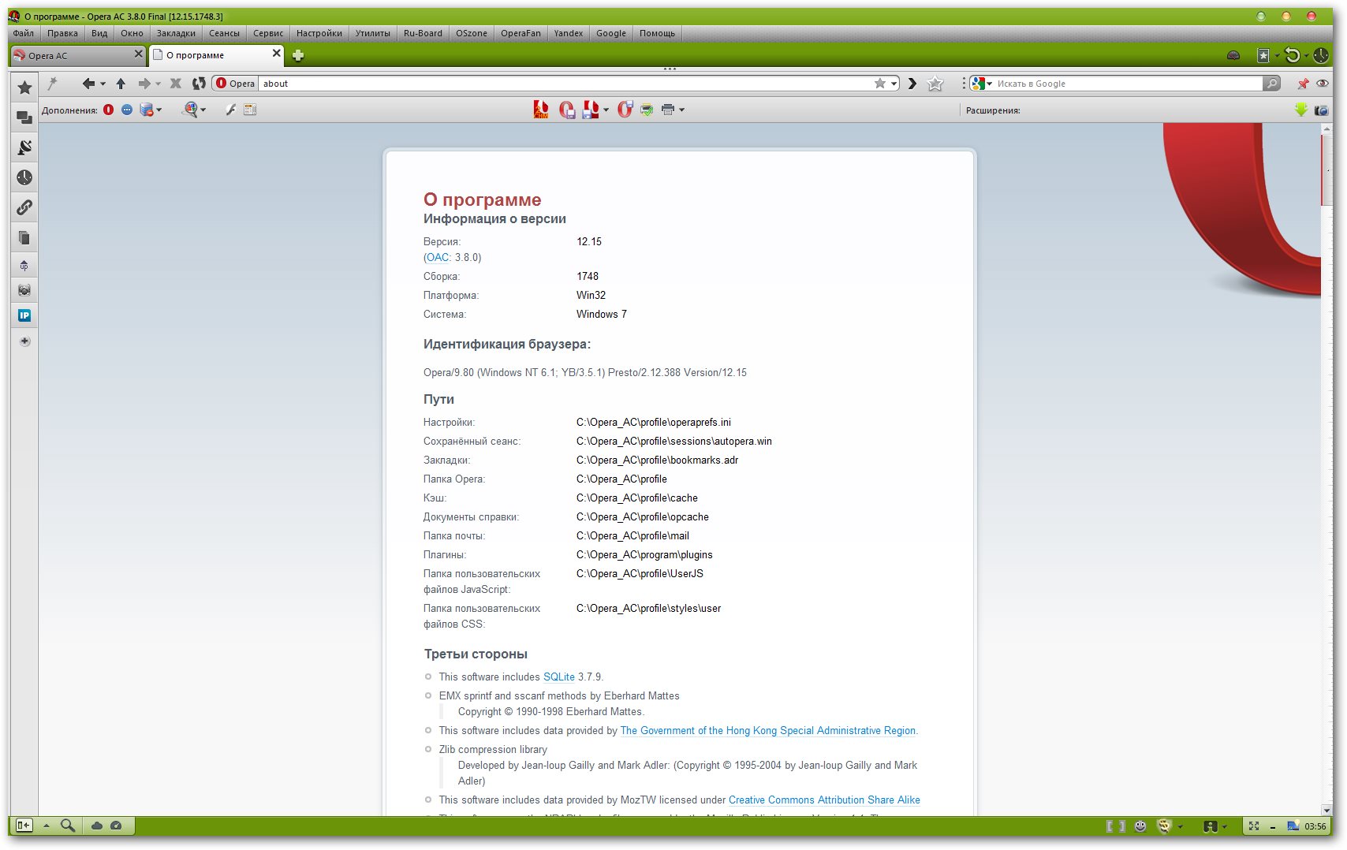Click the wand icon left of Back
1347x850 pixels.
coord(53,83)
